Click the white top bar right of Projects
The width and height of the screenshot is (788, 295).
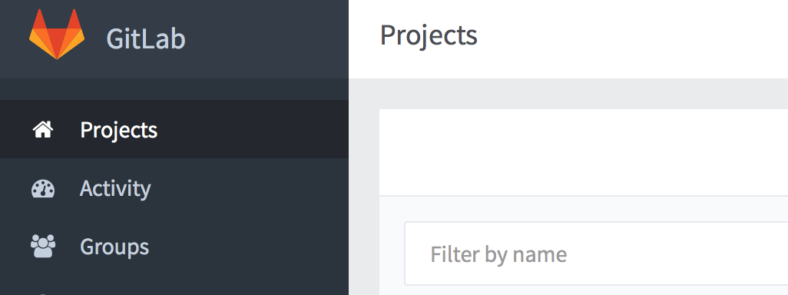tap(633, 38)
